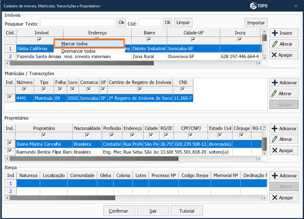Click the Adicionar plus icon for Proprietários
This screenshot has width=304, height=219.
tap(275, 129)
